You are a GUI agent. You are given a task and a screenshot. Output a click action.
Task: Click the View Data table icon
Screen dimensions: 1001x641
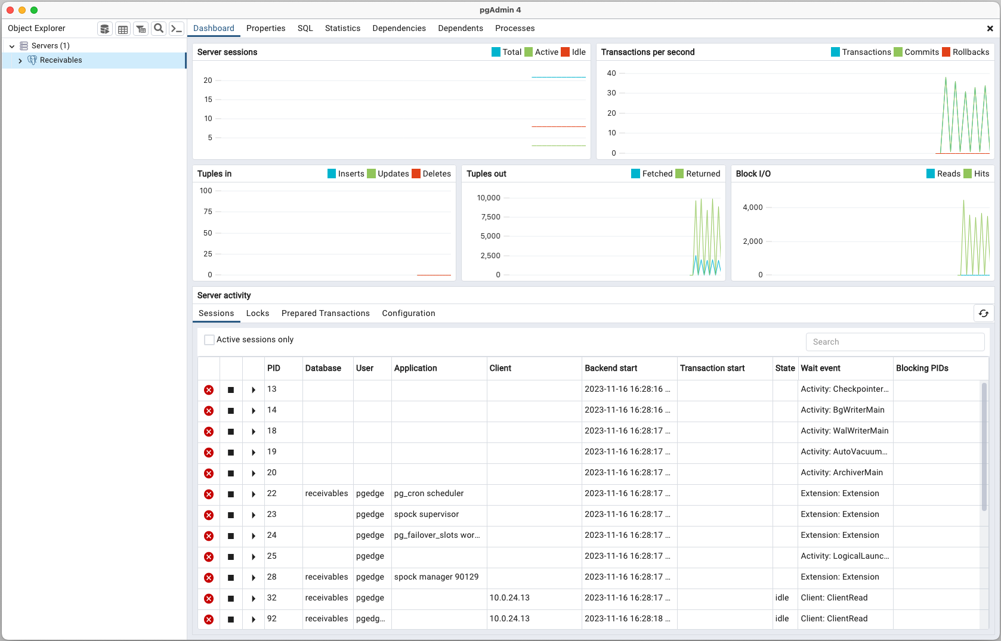pyautogui.click(x=123, y=29)
